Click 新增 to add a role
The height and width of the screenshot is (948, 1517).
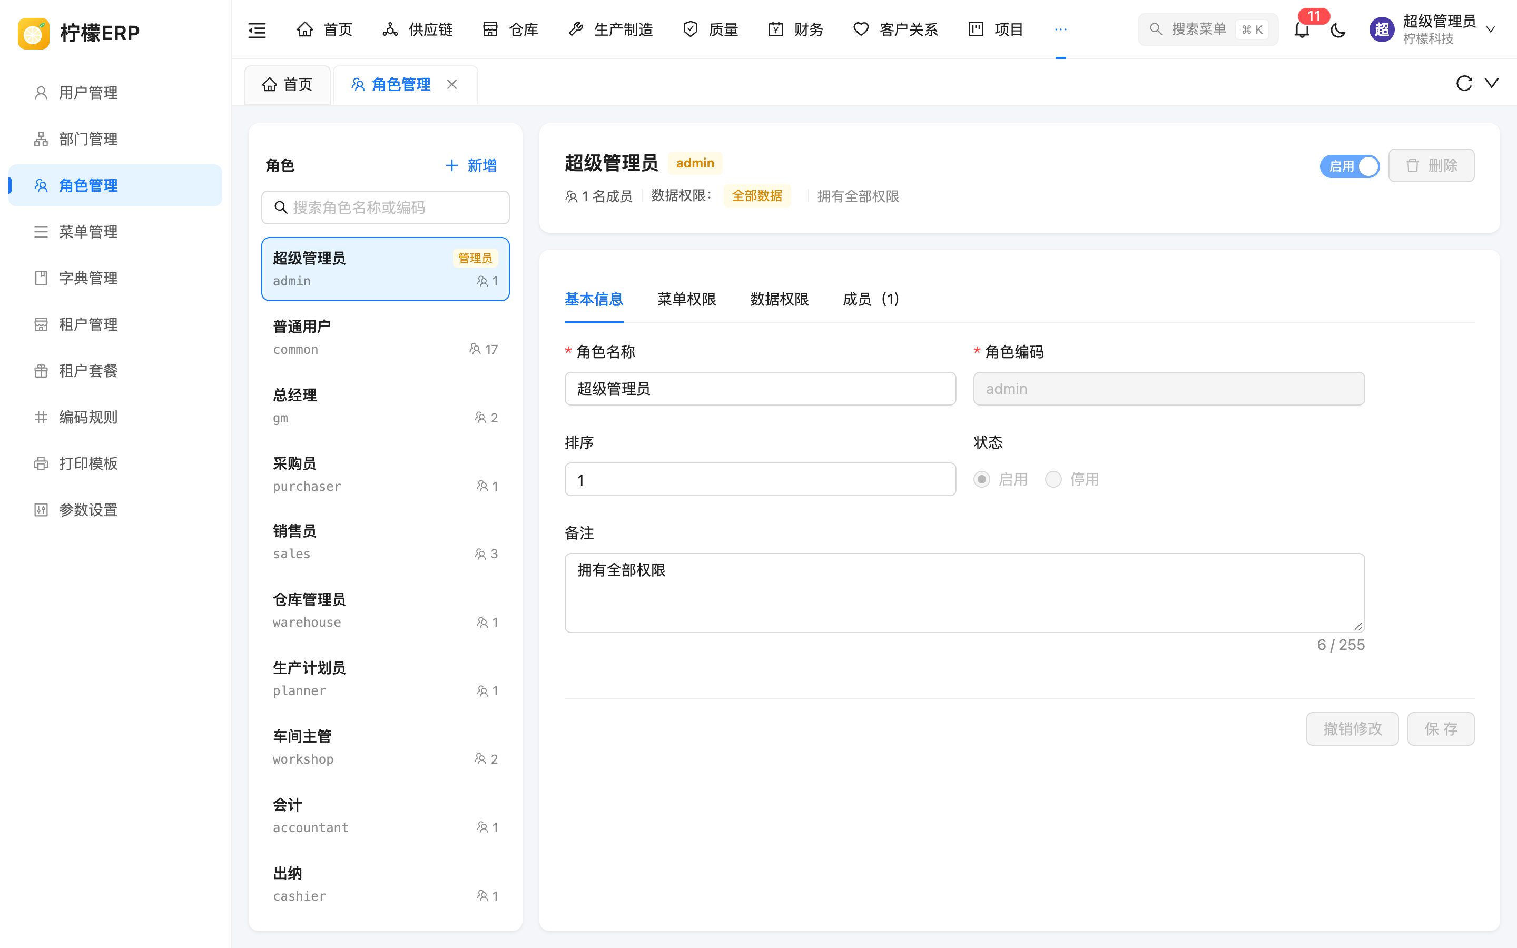click(471, 165)
